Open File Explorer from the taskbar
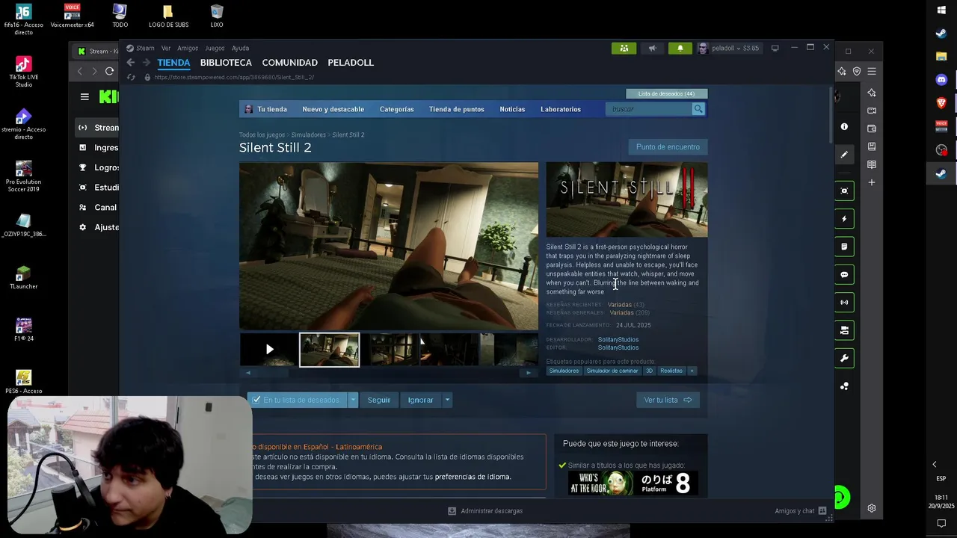Viewport: 957px width, 538px height. 941,56
